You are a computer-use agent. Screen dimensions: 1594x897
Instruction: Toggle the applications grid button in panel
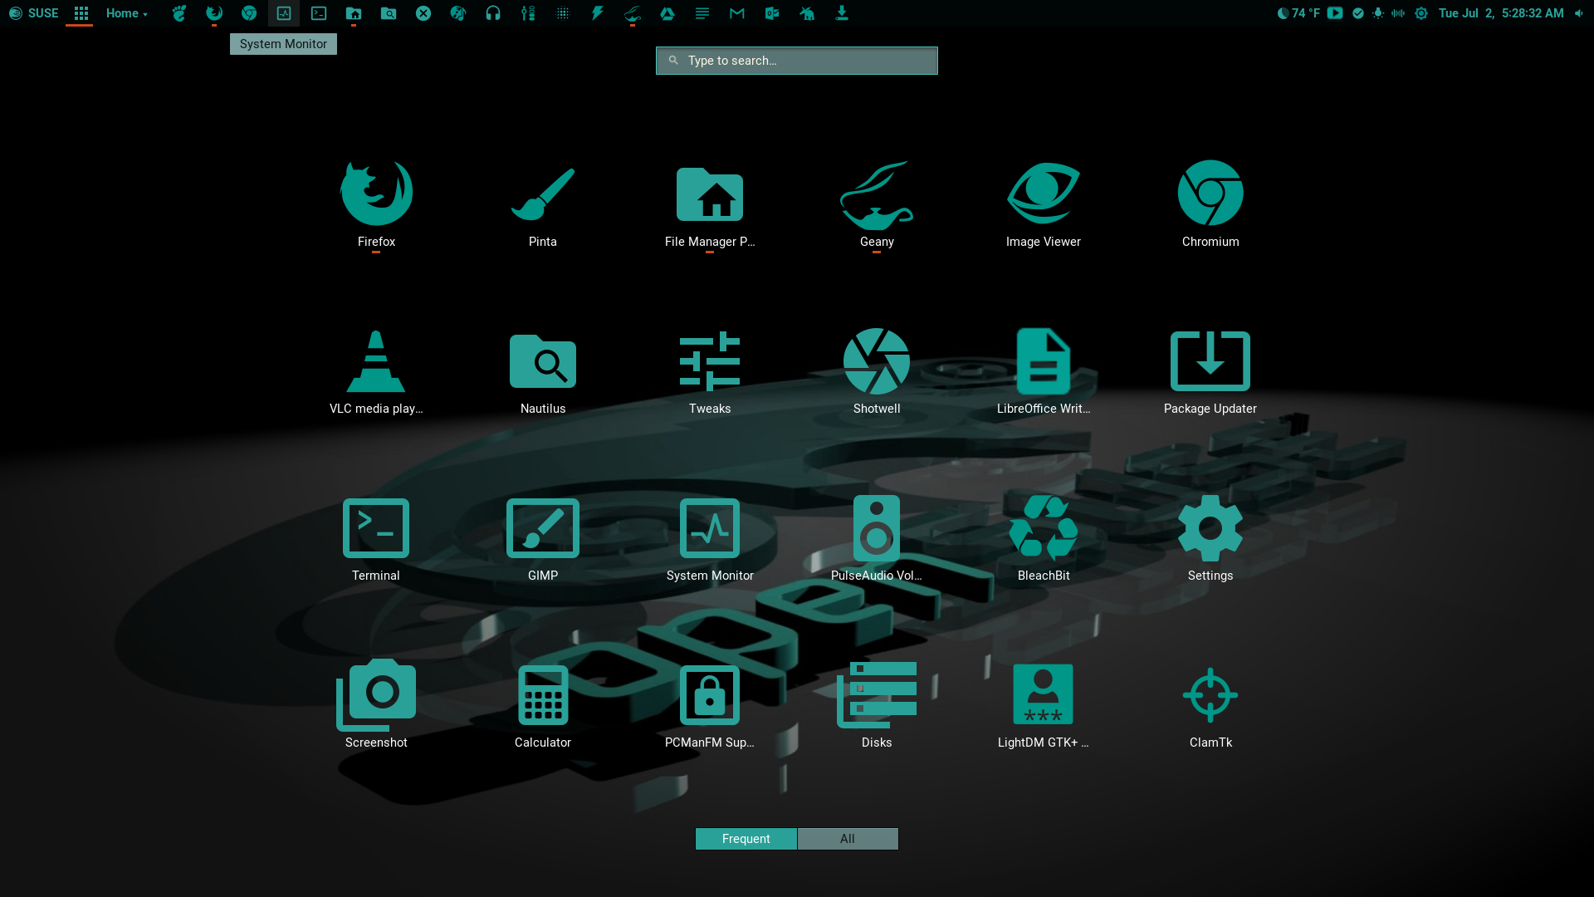[x=81, y=13]
